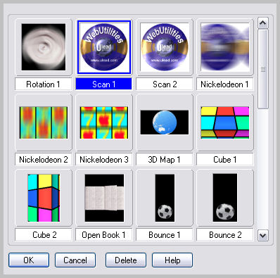Click the 'Bounce 2' label

coord(225,234)
